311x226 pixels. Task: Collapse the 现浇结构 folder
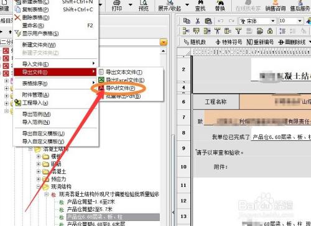point(39,187)
